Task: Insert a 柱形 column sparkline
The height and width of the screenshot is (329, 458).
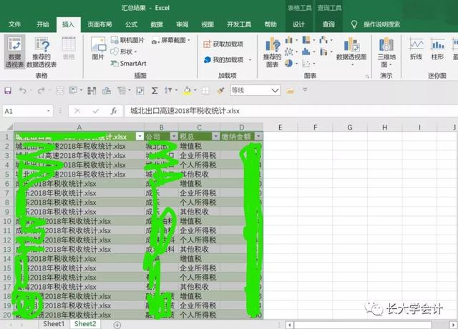Action: pyautogui.click(x=437, y=49)
